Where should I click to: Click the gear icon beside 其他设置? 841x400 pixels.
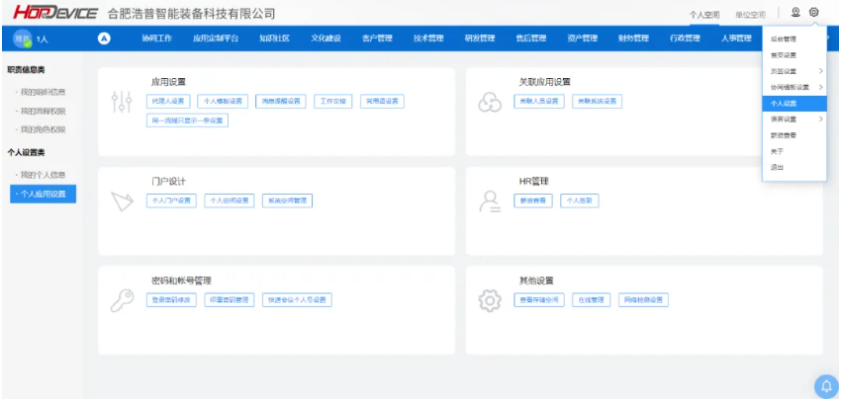point(490,301)
